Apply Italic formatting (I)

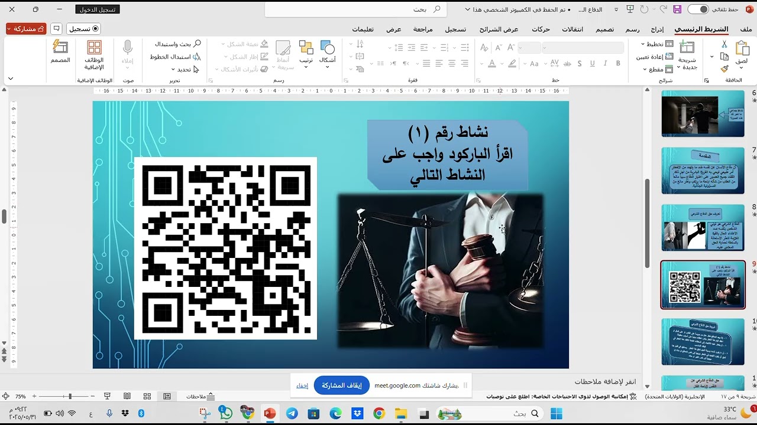(x=605, y=63)
